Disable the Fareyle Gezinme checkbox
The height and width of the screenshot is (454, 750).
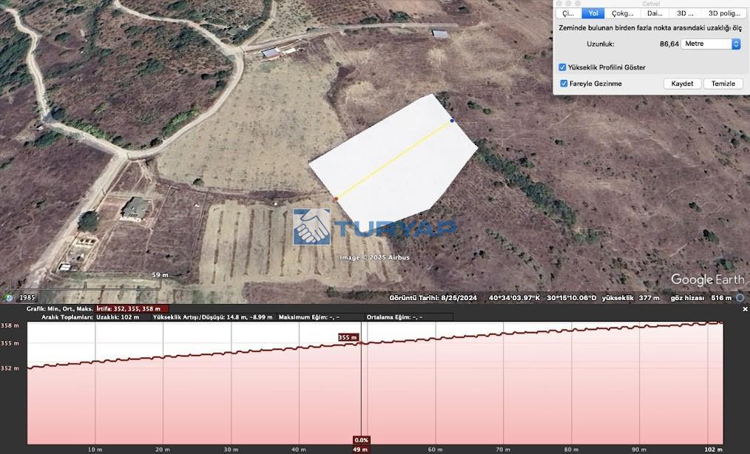[564, 84]
